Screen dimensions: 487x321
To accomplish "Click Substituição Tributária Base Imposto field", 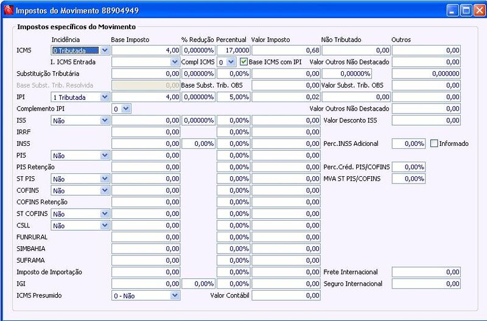I will click(146, 74).
